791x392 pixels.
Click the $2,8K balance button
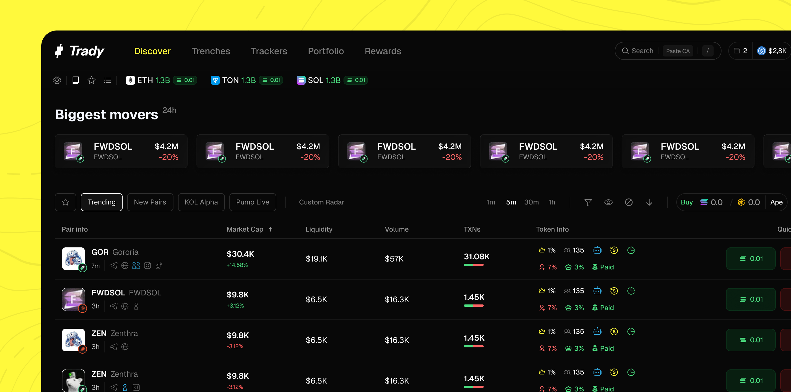(772, 51)
